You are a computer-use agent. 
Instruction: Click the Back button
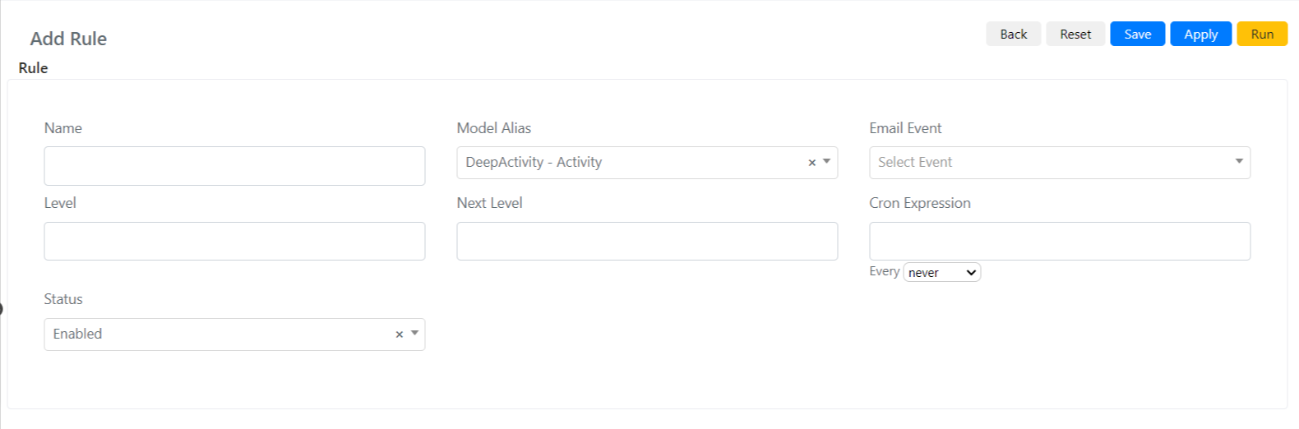(x=1013, y=34)
